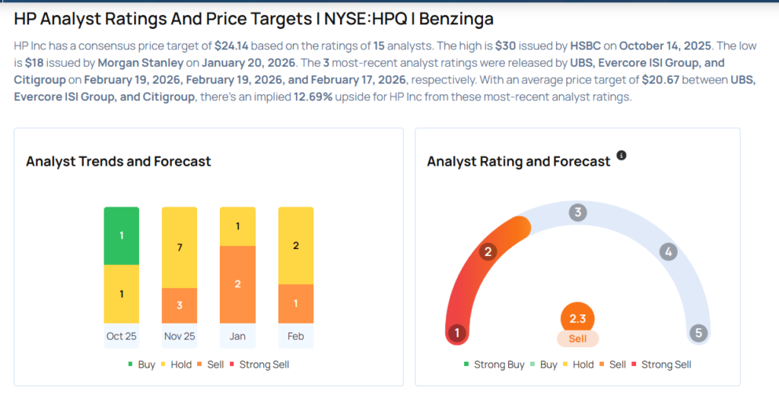Screen dimensions: 779x395
Task: Toggle the Buy legend item in Analyst Trends
Action: point(141,365)
